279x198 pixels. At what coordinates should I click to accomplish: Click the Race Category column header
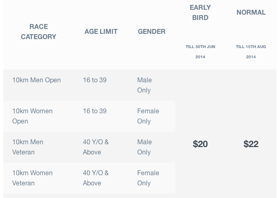pyautogui.click(x=38, y=32)
